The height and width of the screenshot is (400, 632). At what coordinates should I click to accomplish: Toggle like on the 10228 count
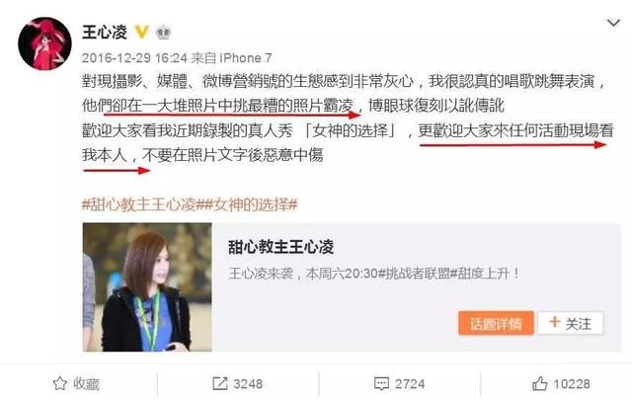572,384
